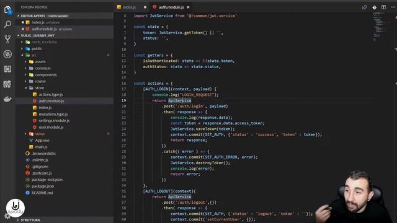The image size is (397, 223).
Task: Select the auth.module.js editor tab
Action: click(x=171, y=7)
